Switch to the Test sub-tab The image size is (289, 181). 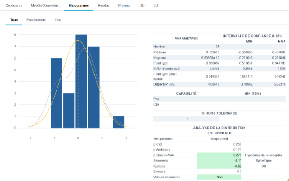[x=57, y=20]
